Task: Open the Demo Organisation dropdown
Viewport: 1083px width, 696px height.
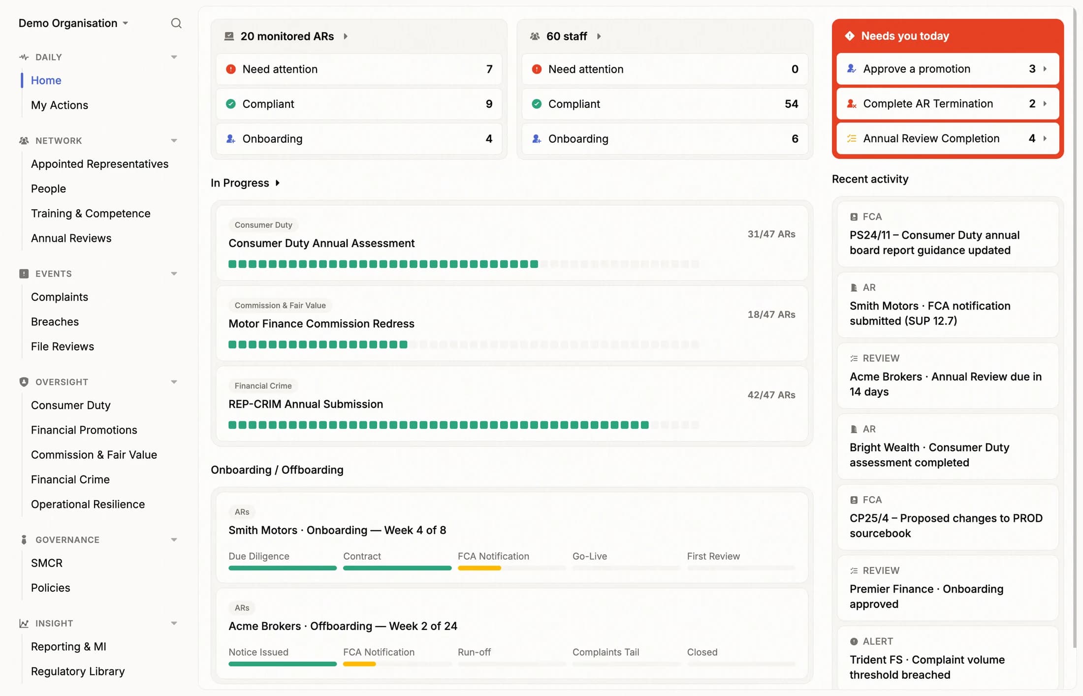Action: tap(73, 23)
